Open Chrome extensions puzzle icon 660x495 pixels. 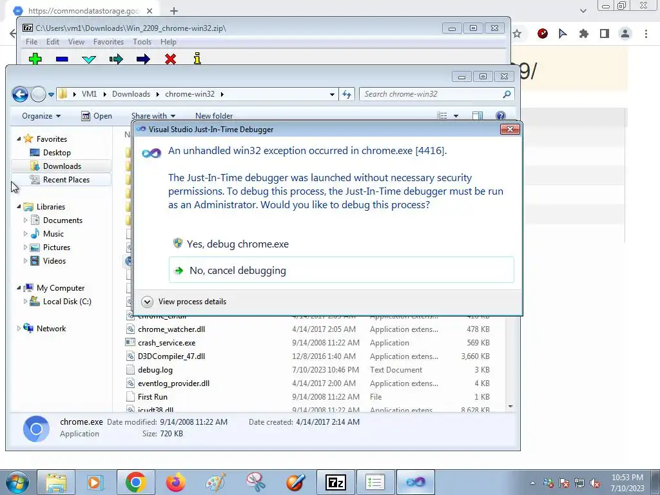tap(583, 34)
